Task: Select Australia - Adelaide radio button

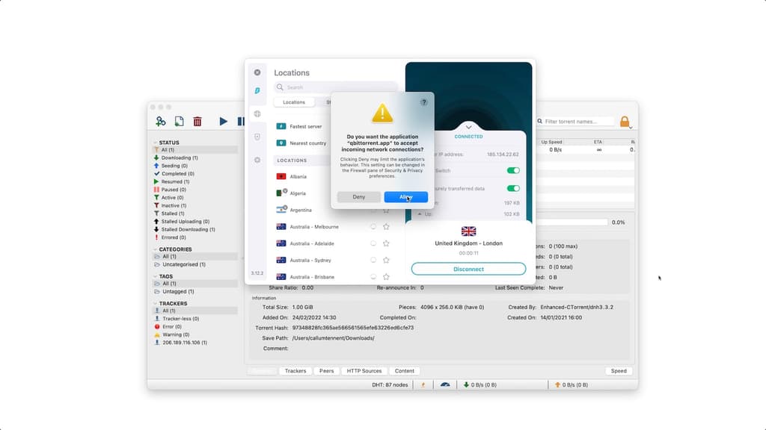Action: click(373, 243)
